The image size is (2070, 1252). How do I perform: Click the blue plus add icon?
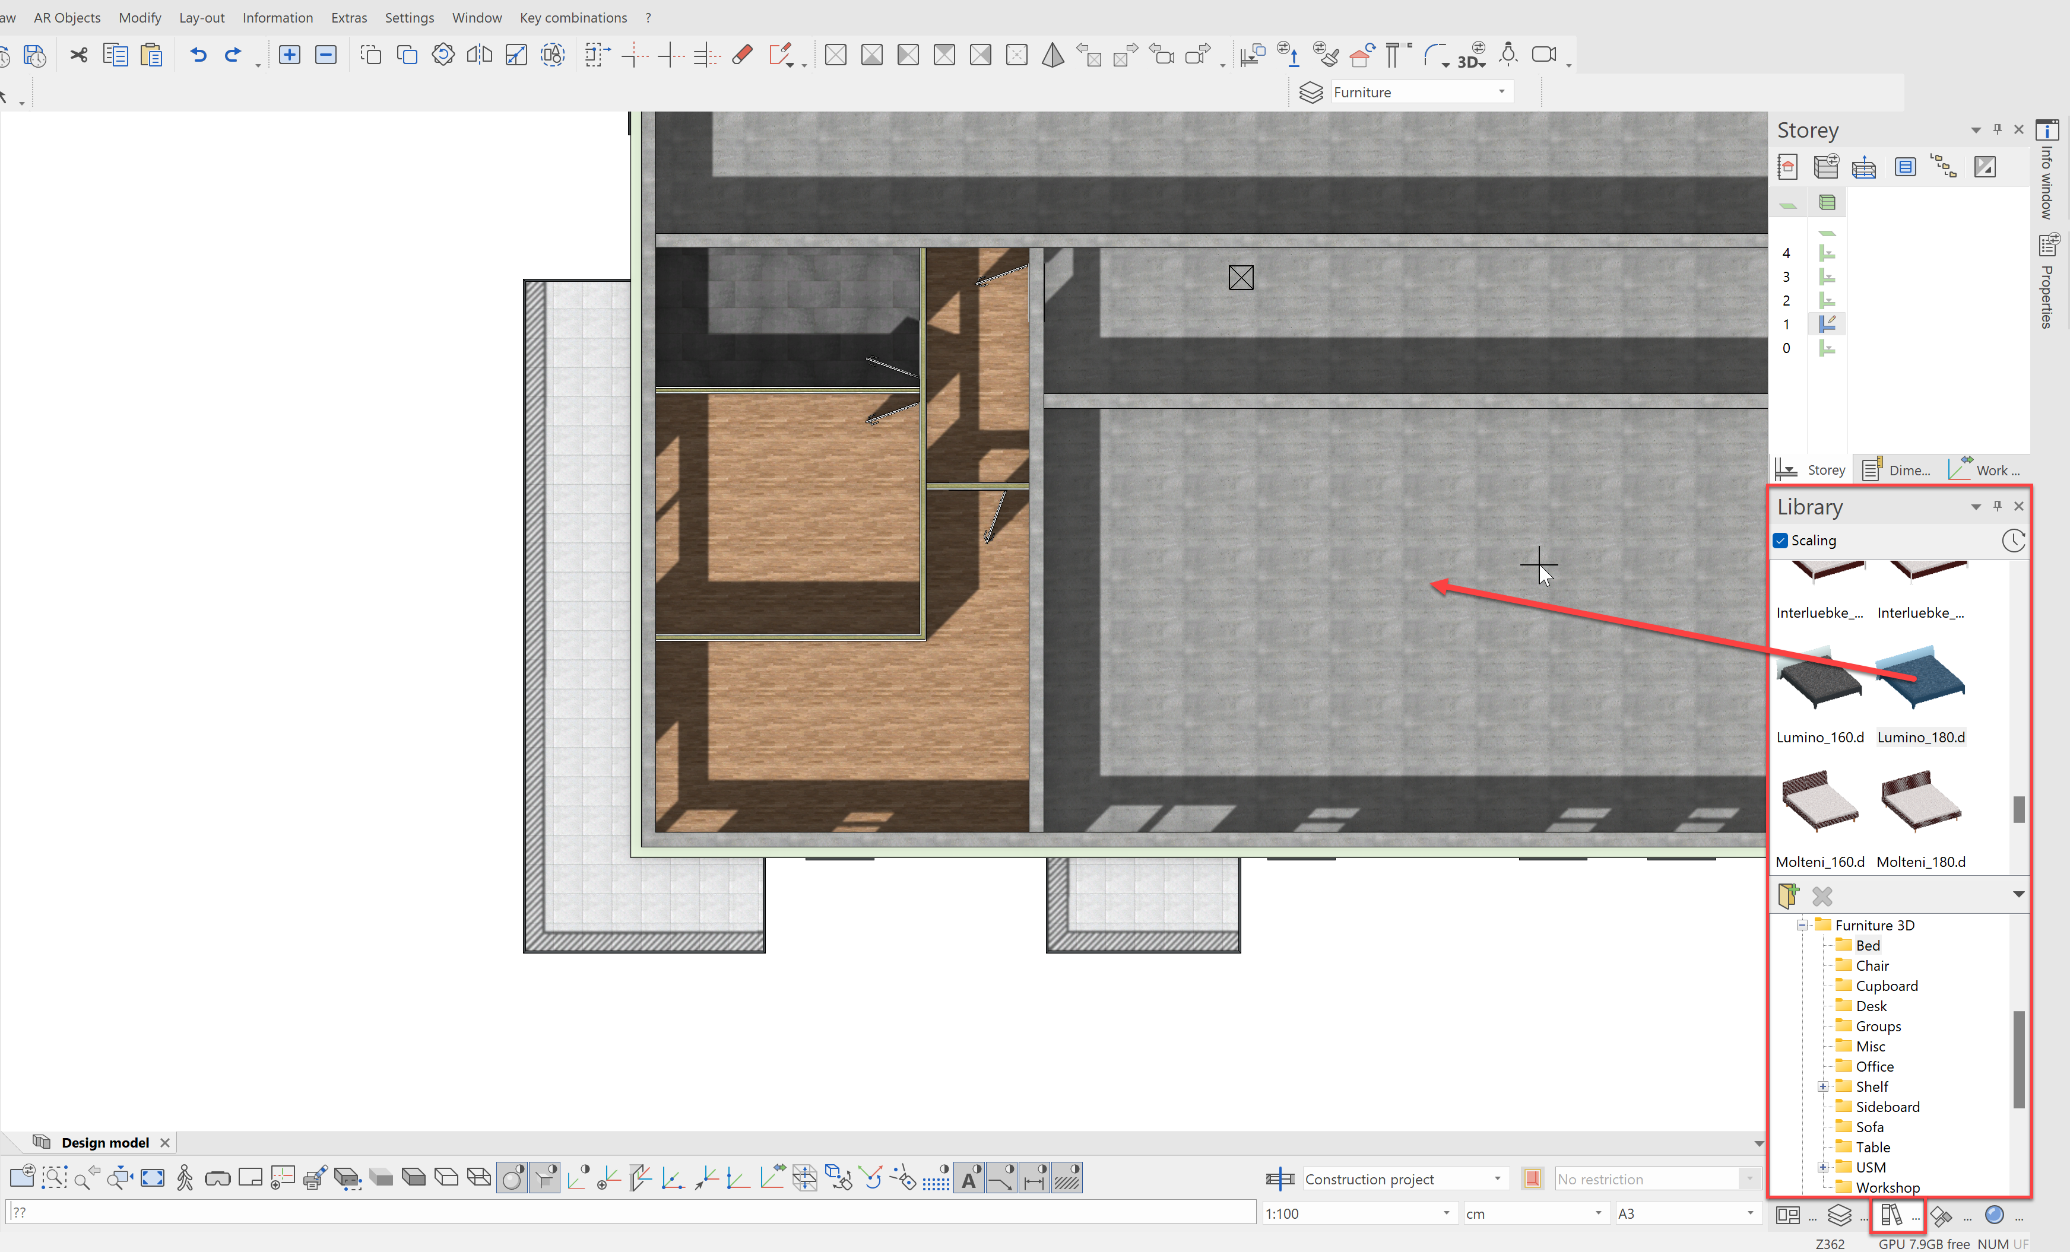[290, 55]
